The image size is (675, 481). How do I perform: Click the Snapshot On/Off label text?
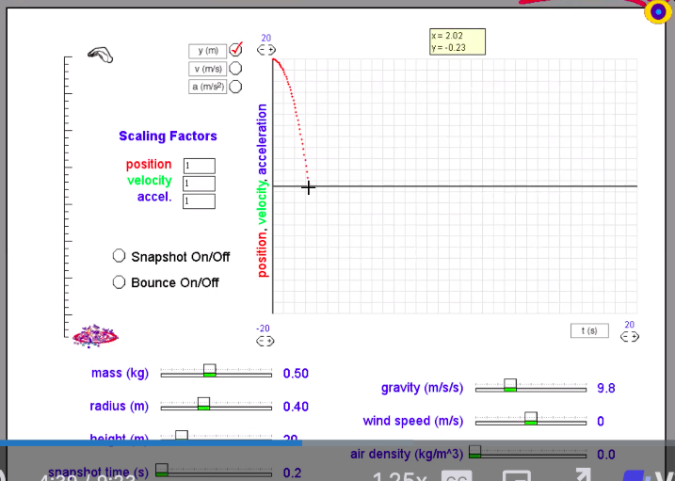(x=181, y=257)
